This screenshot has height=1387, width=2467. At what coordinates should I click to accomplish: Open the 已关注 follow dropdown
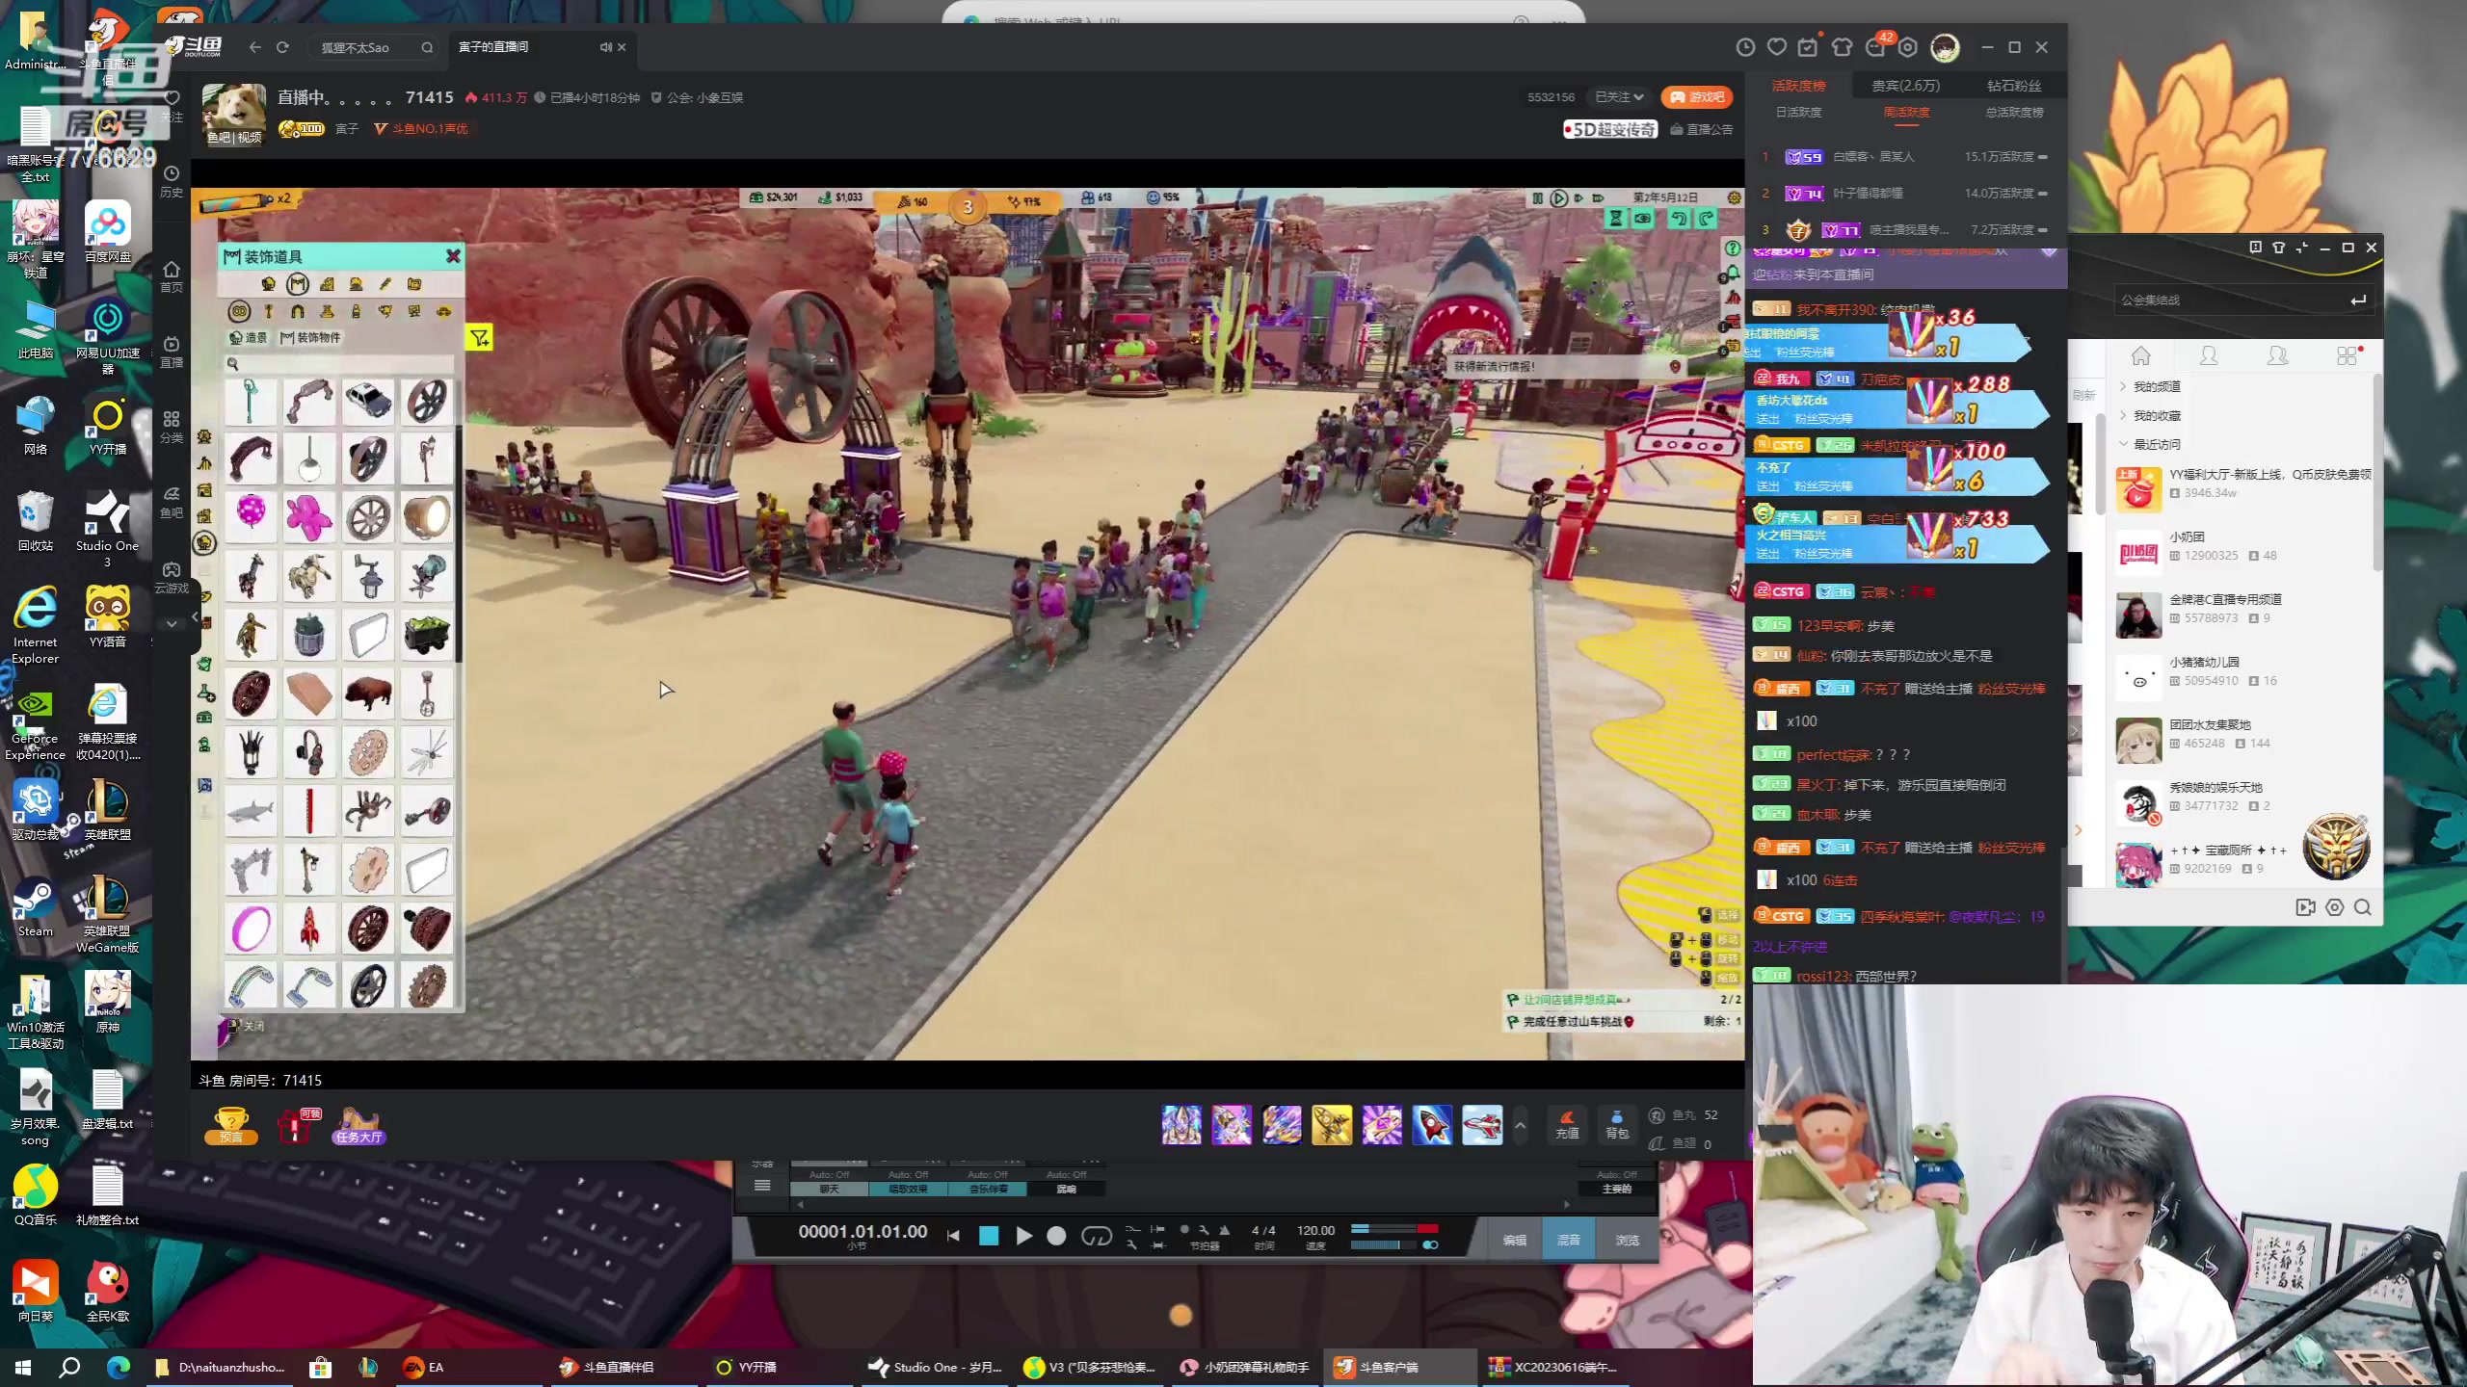point(1619,97)
